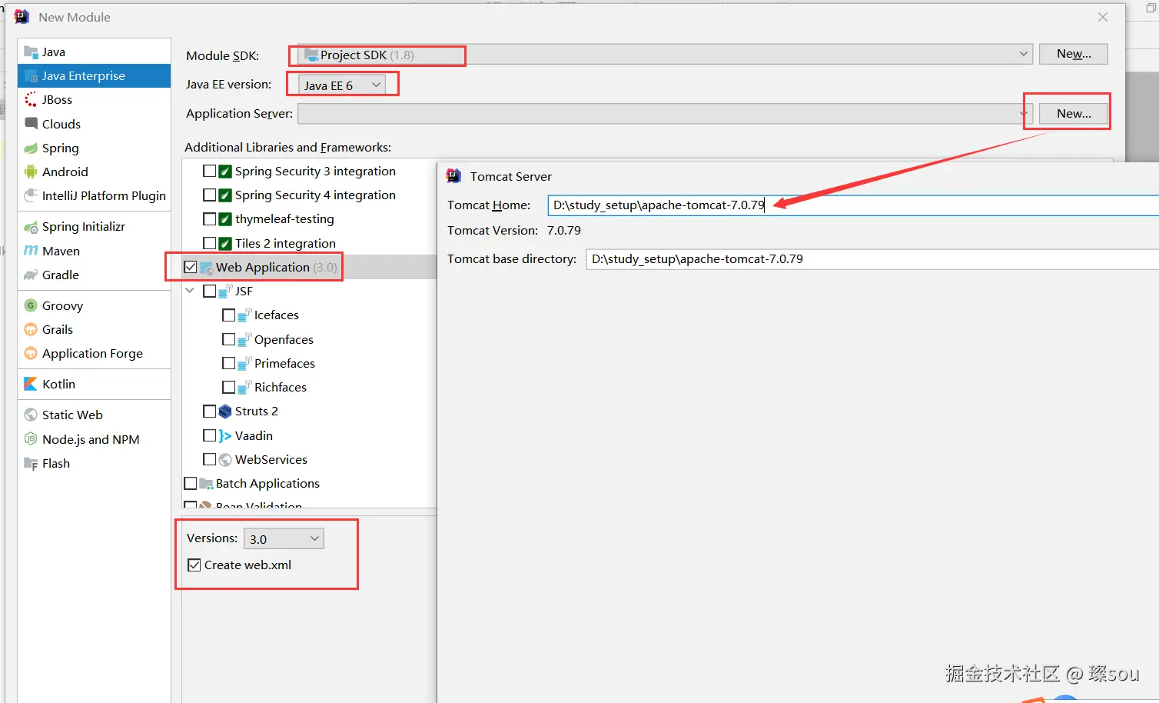
Task: Click the Spring Initializr icon
Action: (x=31, y=227)
